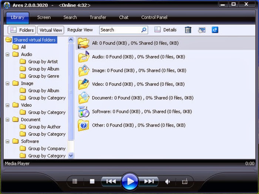
Task: Toggle the Details panel view
Action: point(165,30)
